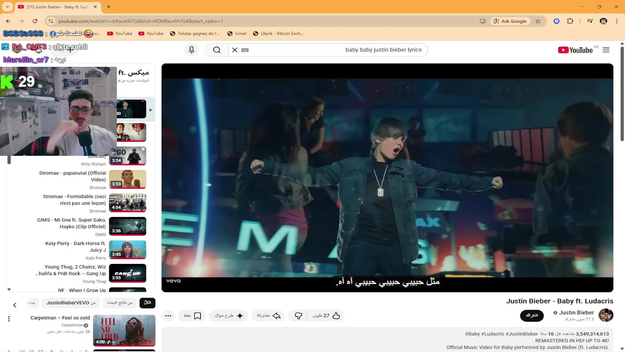The height and width of the screenshot is (352, 625).
Task: Click the YouTube search magnifier button
Action: tap(217, 50)
